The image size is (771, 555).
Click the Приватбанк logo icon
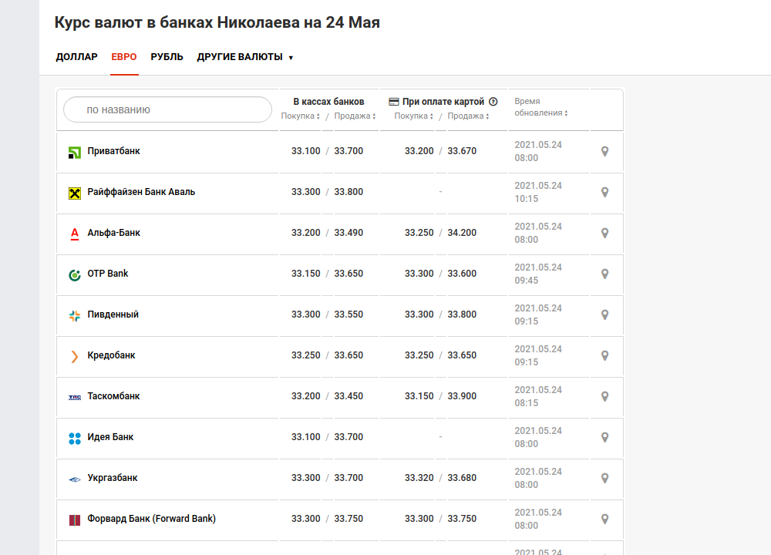pos(74,153)
